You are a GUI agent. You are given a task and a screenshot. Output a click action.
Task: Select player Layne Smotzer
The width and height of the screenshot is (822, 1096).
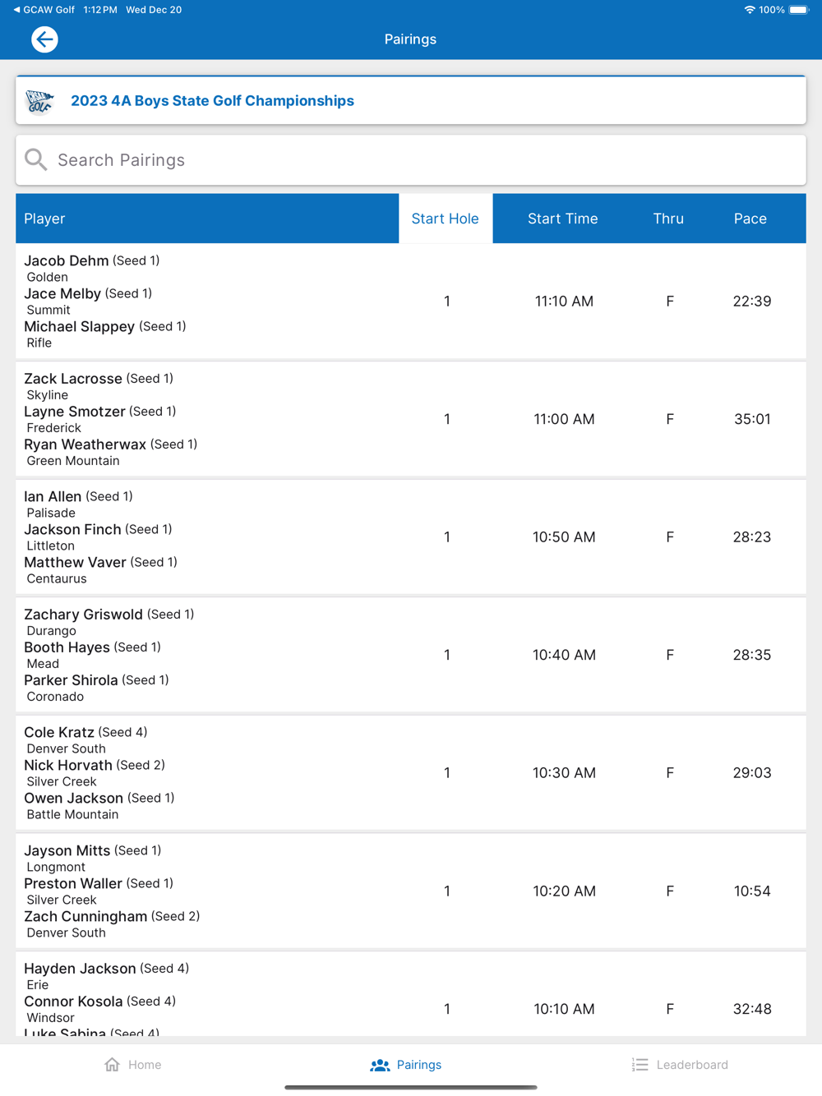[75, 412]
